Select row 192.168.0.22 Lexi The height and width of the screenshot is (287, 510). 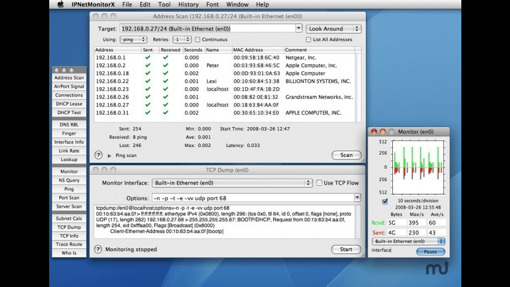(x=225, y=81)
